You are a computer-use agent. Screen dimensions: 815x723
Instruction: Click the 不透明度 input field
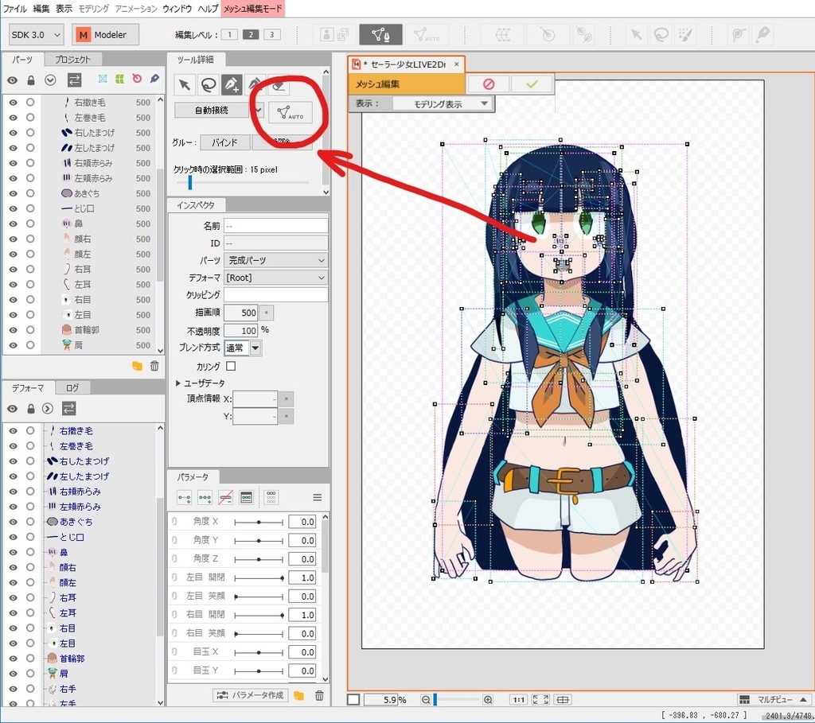[241, 331]
